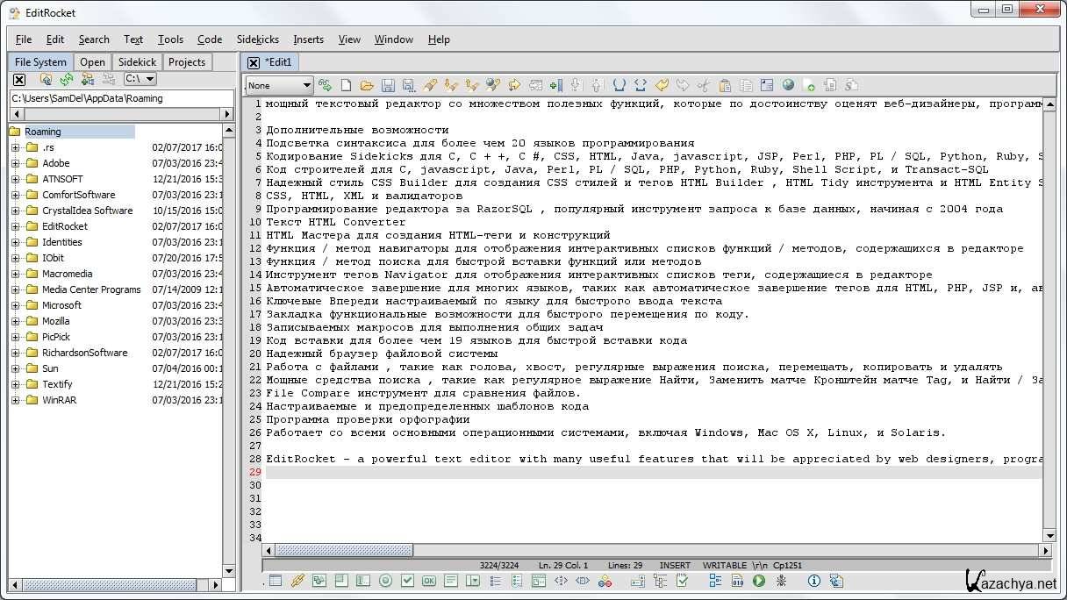This screenshot has height=600, width=1067.
Task: Click the editor horizontal scrollbar thumb
Action: 343,550
